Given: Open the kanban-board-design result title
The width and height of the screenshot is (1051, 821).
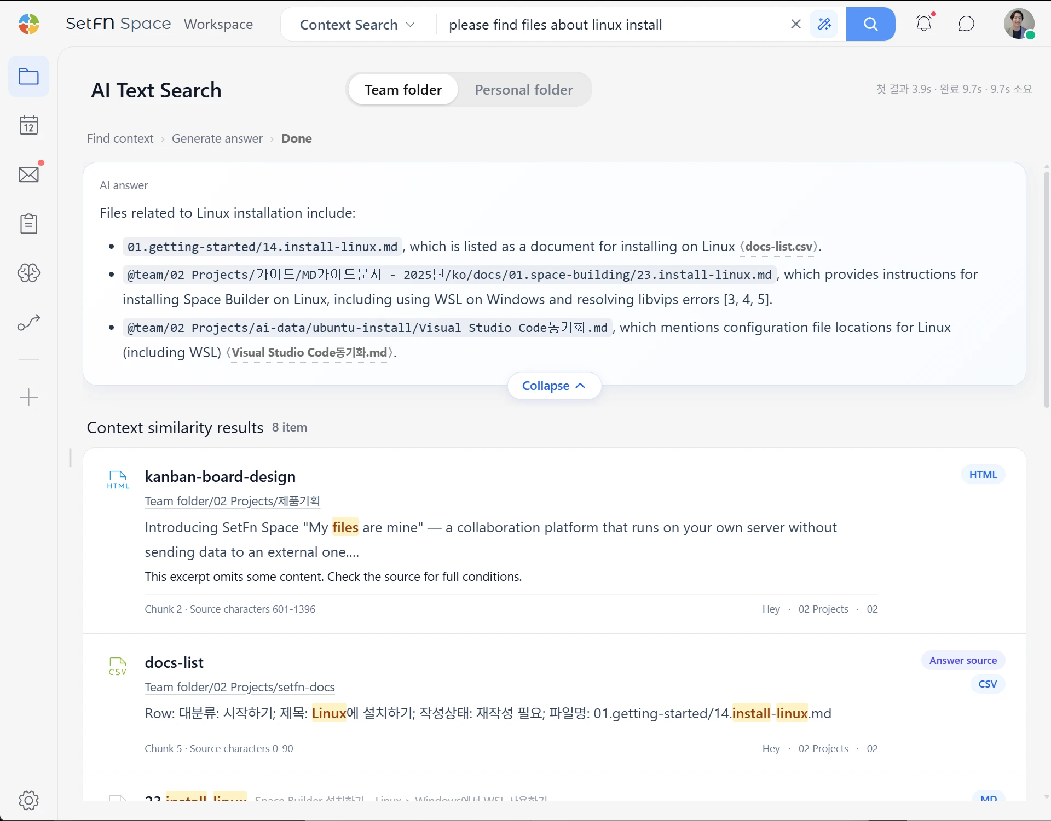Looking at the screenshot, I should 220,476.
